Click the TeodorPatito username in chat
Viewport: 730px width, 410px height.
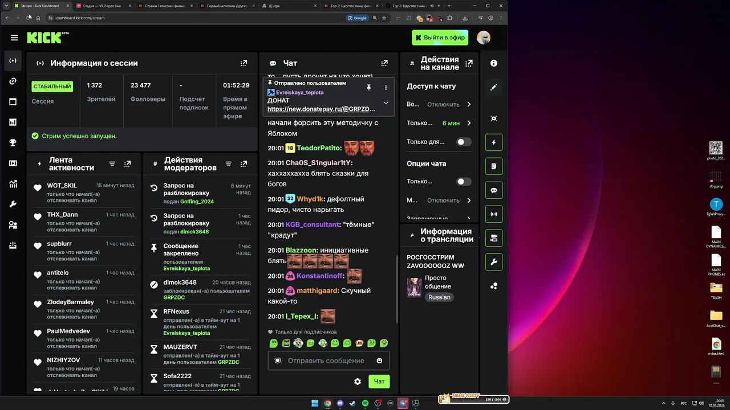point(319,148)
